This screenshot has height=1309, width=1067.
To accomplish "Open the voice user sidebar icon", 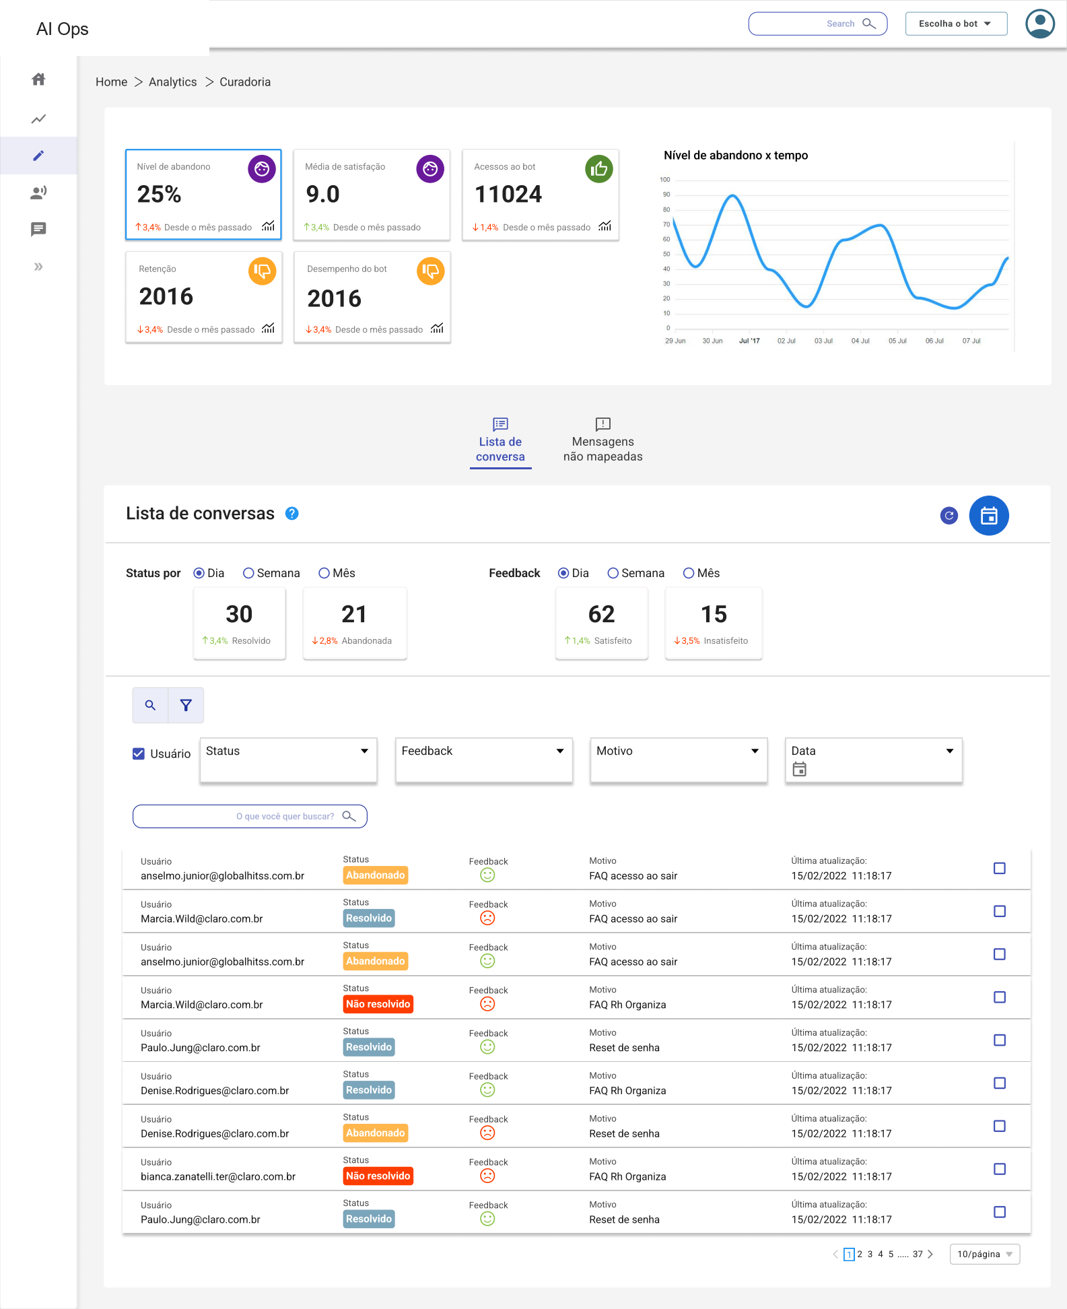I will [38, 193].
